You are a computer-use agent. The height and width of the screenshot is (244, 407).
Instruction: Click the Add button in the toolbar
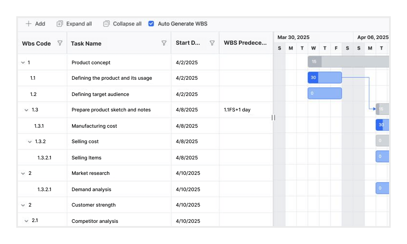(x=35, y=24)
